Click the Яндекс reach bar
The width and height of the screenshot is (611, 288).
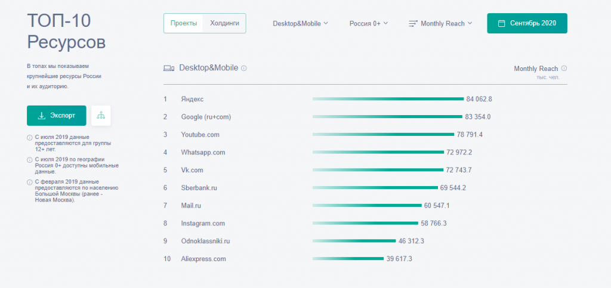(388, 99)
